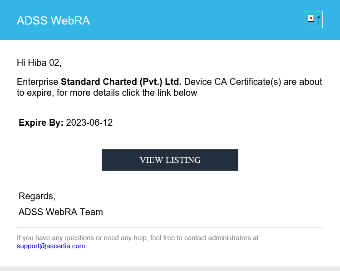Click the horizontal divider above the footer
Image resolution: width=340 pixels, height=271 pixels.
click(x=170, y=227)
